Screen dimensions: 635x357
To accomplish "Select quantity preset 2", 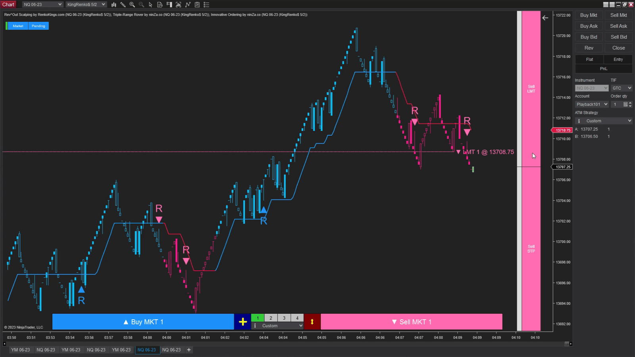I will click(x=271, y=318).
